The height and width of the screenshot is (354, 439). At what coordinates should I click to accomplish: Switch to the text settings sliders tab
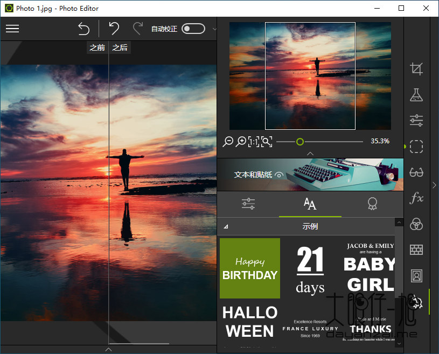point(248,204)
